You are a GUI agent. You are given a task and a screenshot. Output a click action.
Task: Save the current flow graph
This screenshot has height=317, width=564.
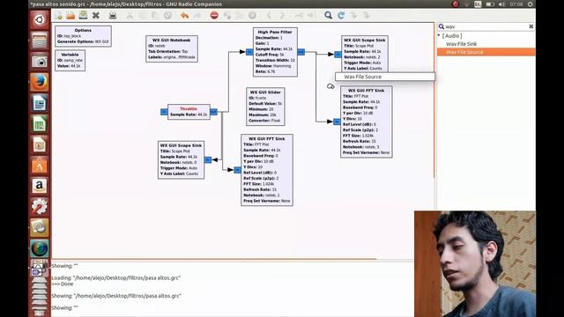click(x=83, y=15)
